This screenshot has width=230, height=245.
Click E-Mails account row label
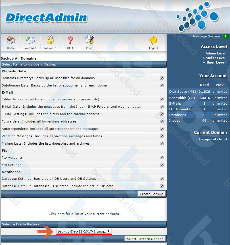(x=175, y=104)
